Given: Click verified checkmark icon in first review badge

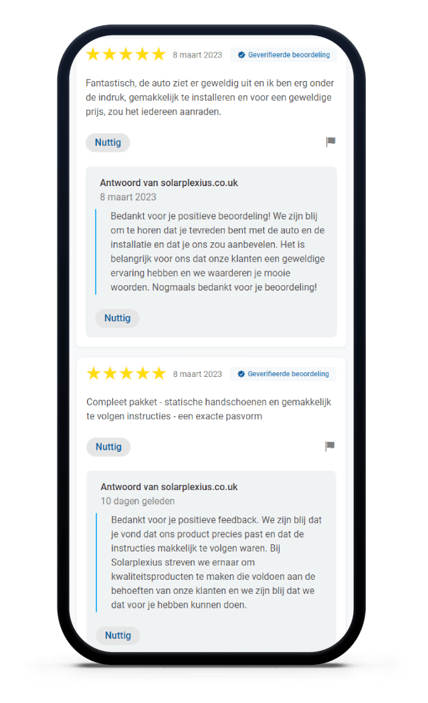Looking at the screenshot, I should click(x=241, y=55).
